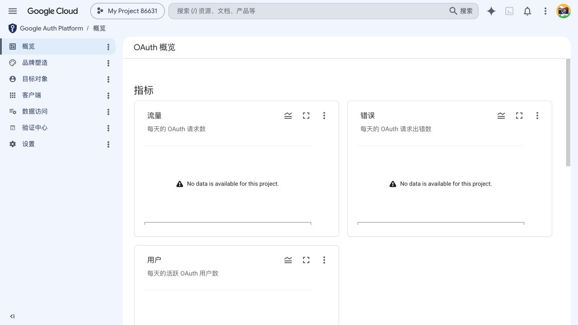Open more options for 目标对象 sidebar item

click(x=108, y=79)
